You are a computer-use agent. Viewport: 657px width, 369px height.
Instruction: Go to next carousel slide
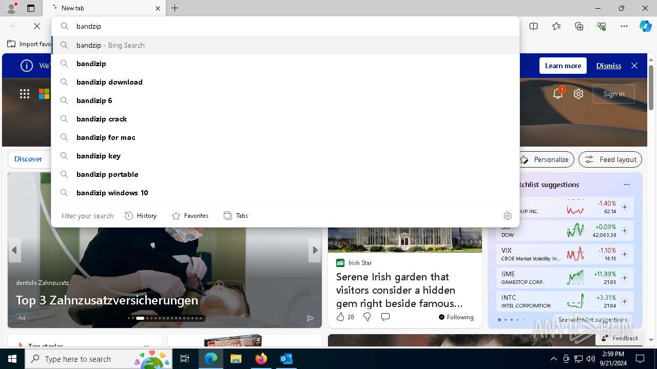(315, 250)
